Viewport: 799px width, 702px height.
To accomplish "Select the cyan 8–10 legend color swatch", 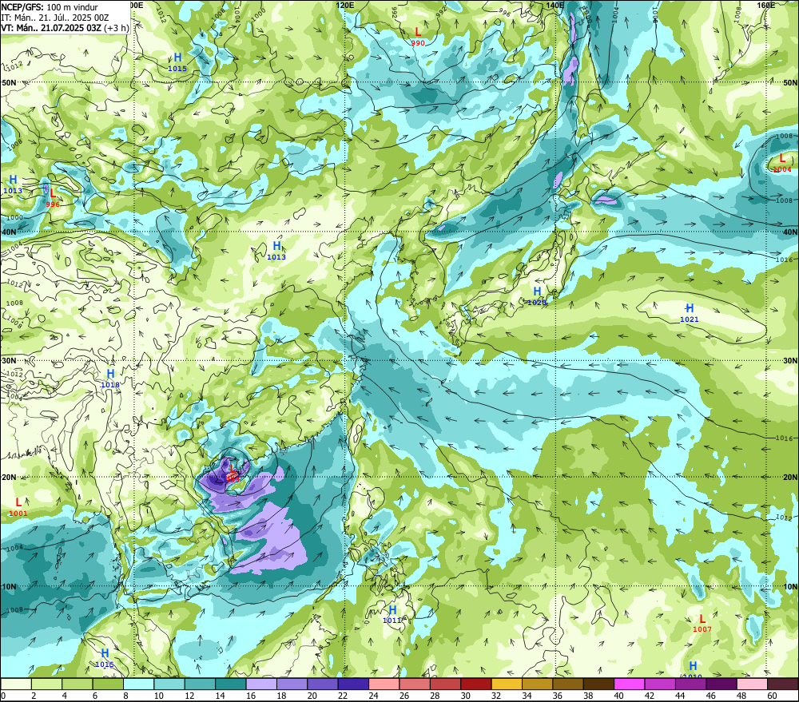I will [138, 684].
